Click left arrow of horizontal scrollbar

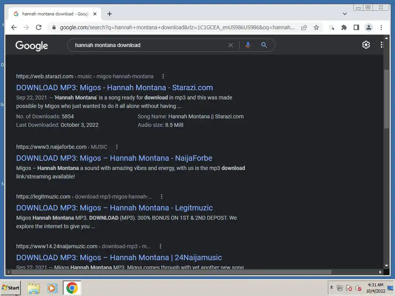coord(8,272)
